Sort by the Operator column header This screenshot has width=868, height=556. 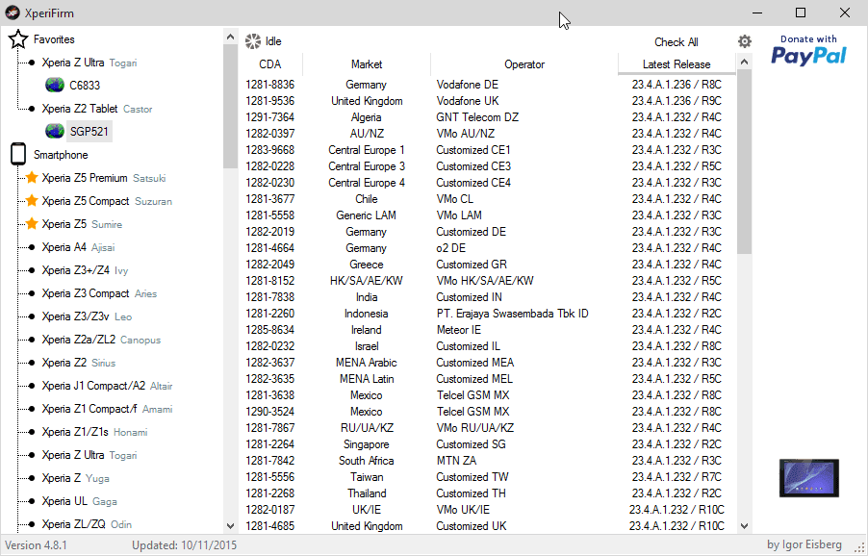(524, 64)
